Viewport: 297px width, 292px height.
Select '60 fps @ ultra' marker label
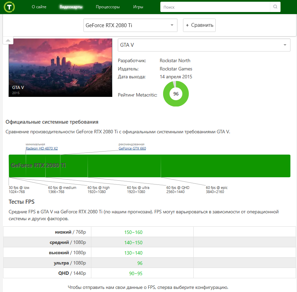[x=138, y=190]
